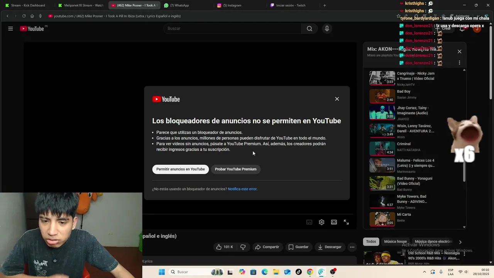This screenshot has height=278, width=494.
Task: Open more actions ellipsis under video
Action: [352, 247]
